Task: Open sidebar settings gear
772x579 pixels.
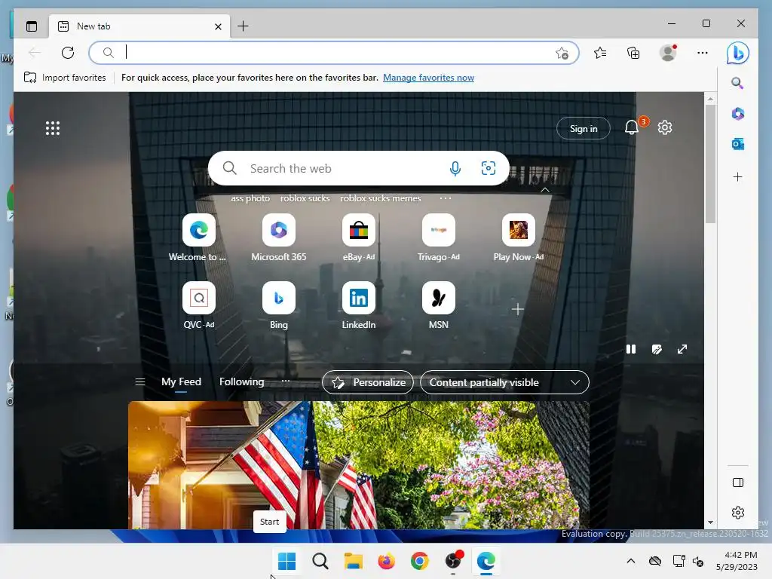Action: coord(738,513)
